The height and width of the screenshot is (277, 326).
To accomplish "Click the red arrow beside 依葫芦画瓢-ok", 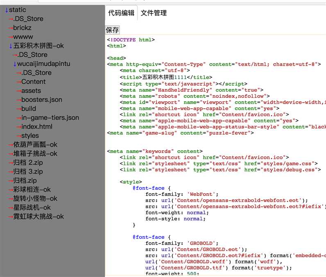I will [10, 145].
